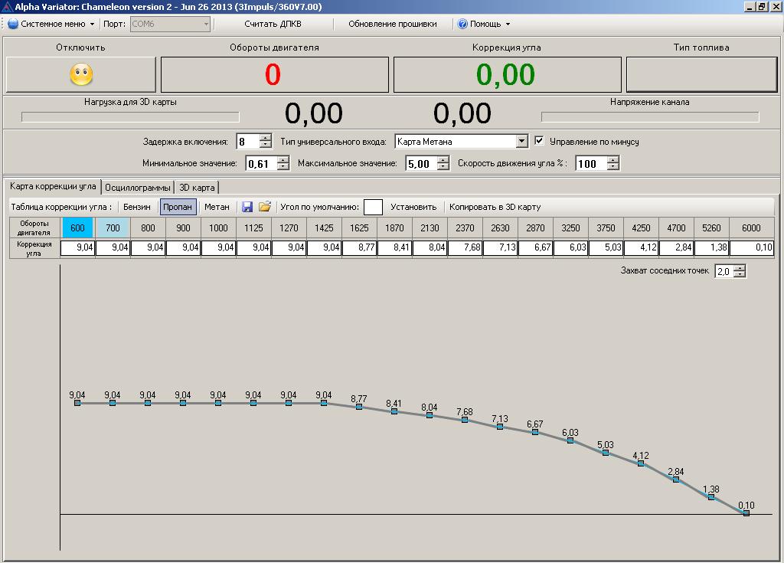Switch to the 3D карта tab

pos(197,188)
